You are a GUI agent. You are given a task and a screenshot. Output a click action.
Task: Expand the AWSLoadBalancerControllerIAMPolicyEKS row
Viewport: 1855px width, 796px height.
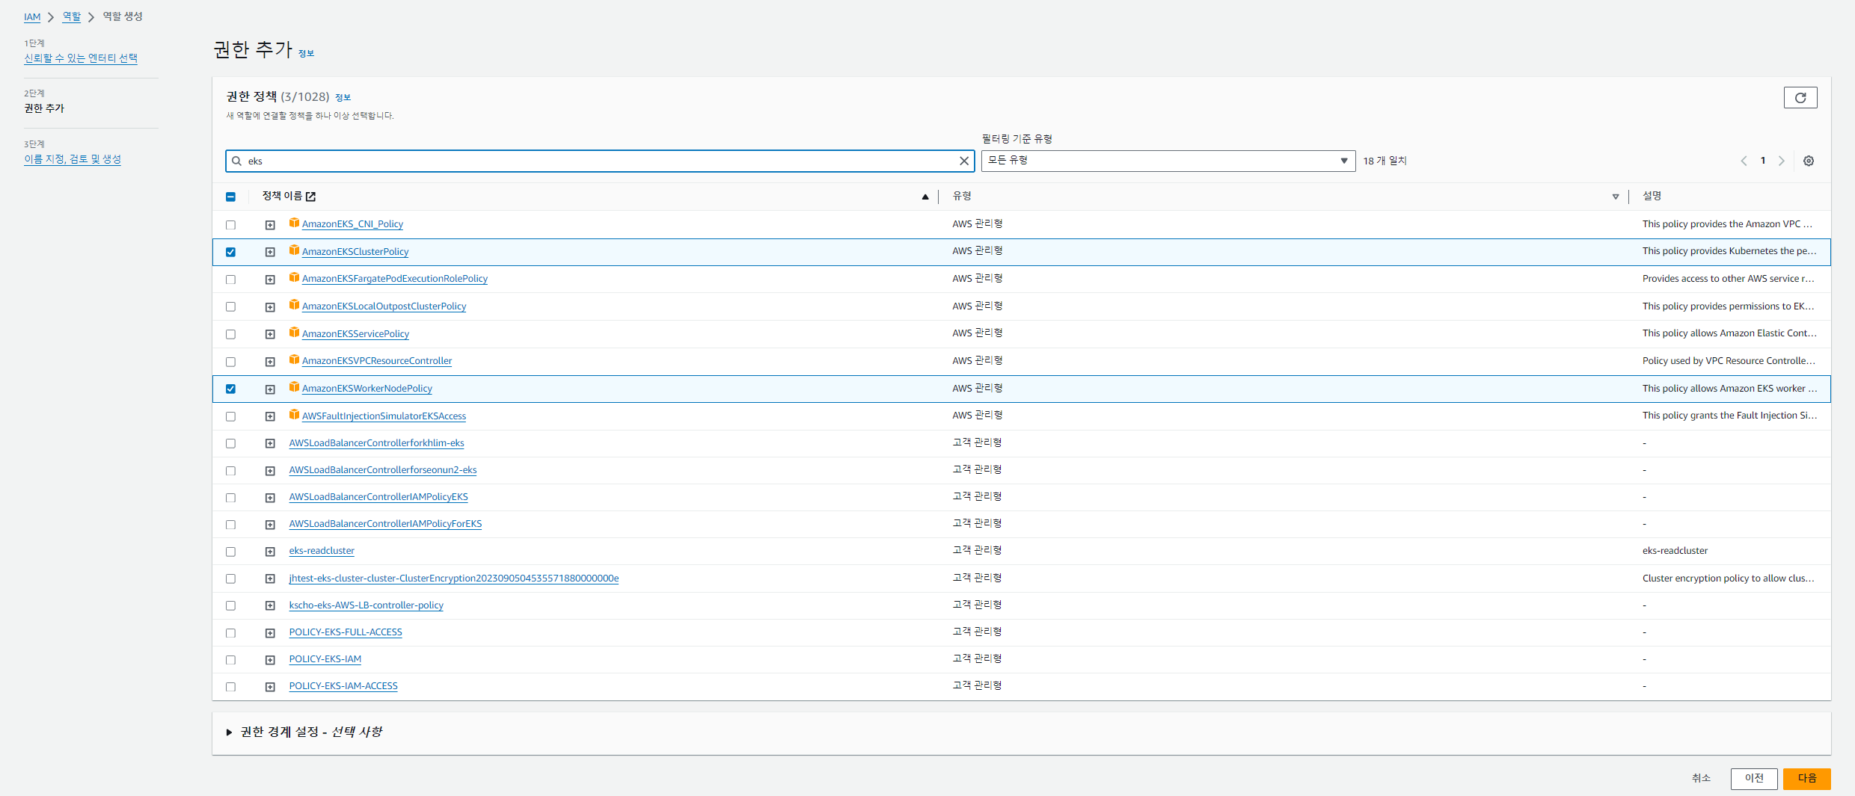point(270,498)
